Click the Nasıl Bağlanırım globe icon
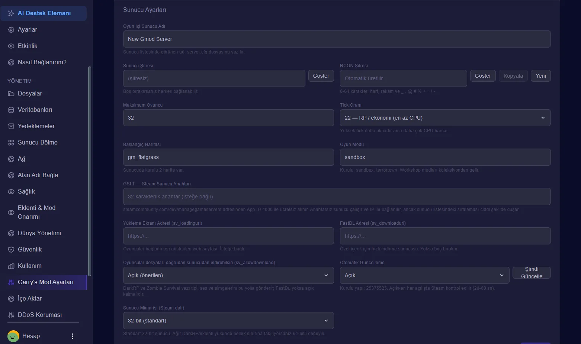581x344 pixels. point(11,62)
